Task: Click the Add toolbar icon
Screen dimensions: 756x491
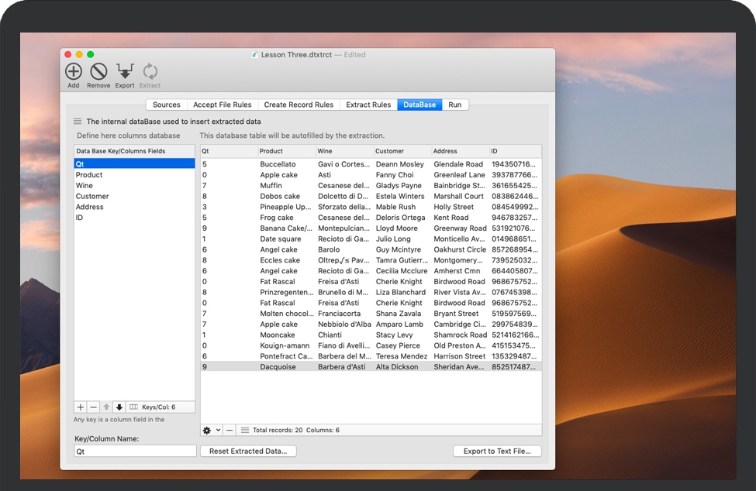Action: click(x=73, y=72)
